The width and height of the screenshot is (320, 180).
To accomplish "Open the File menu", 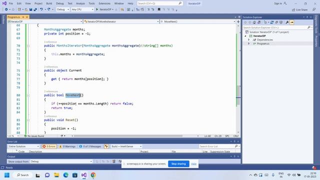I will tap(11, 3).
